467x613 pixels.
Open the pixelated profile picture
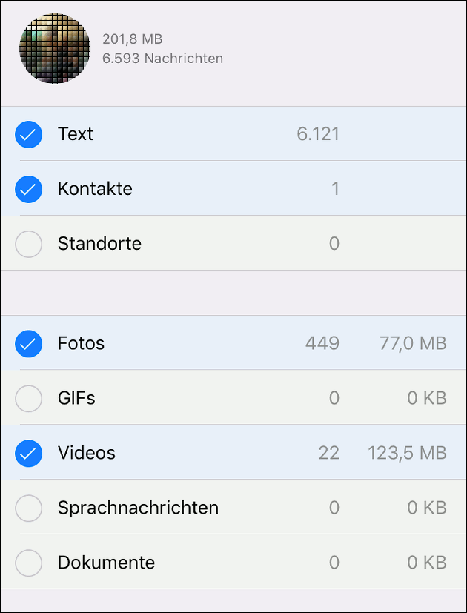pyautogui.click(x=55, y=48)
